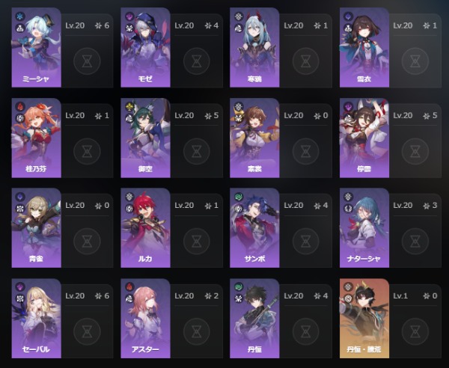Click the eidolon star icon beside 停雲
Viewport: 449px width, 368px height.
pos(427,116)
